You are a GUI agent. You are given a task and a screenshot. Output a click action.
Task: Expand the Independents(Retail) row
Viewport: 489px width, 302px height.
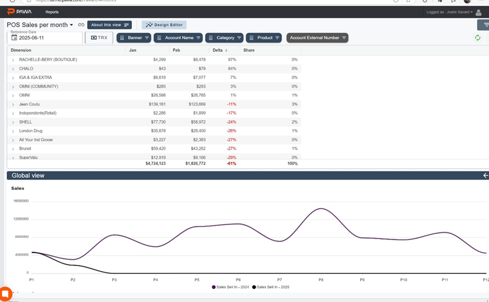pos(13,113)
